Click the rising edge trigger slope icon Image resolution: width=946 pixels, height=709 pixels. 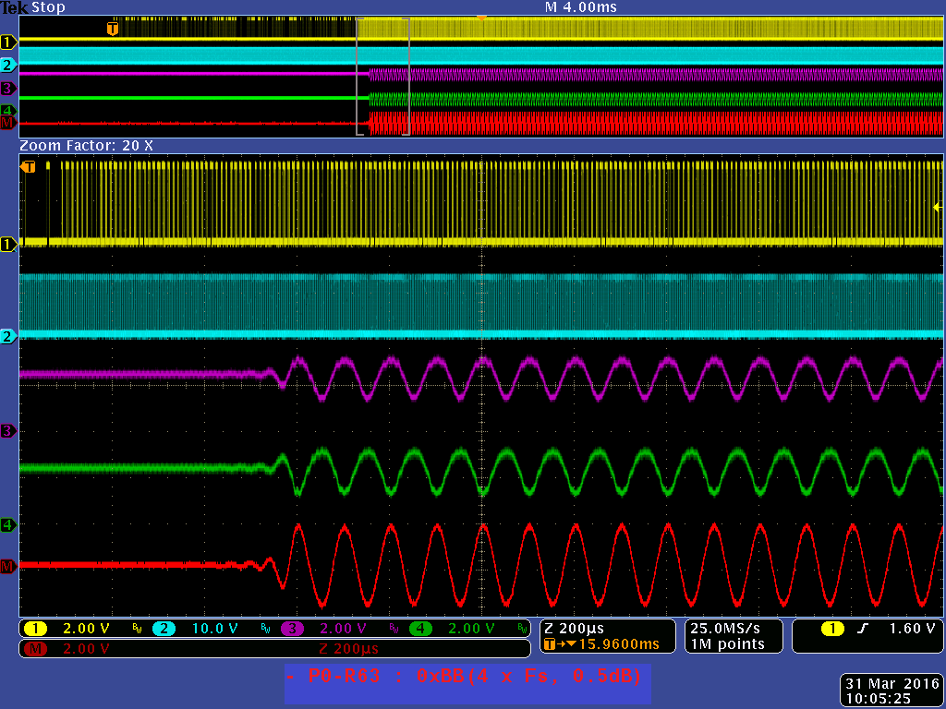(x=864, y=629)
